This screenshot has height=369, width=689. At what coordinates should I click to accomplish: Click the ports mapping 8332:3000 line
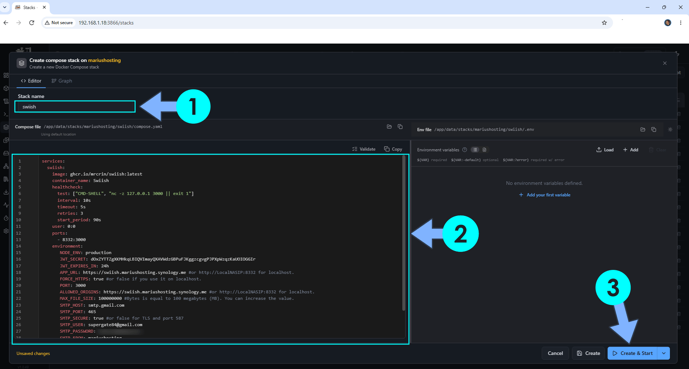[x=71, y=240]
